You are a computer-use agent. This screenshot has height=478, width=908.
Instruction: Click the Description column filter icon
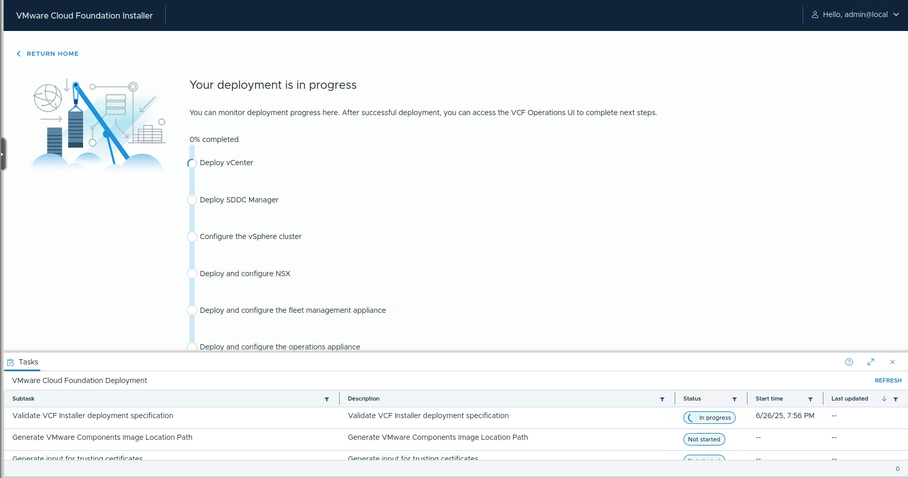point(662,399)
